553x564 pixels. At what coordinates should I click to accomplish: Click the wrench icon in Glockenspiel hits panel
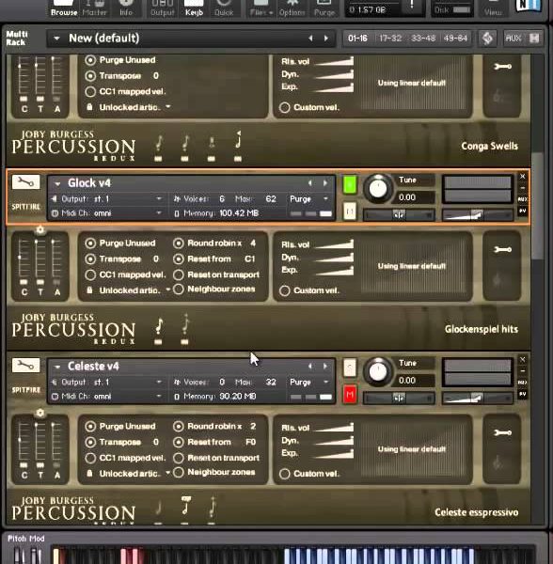pyautogui.click(x=502, y=249)
